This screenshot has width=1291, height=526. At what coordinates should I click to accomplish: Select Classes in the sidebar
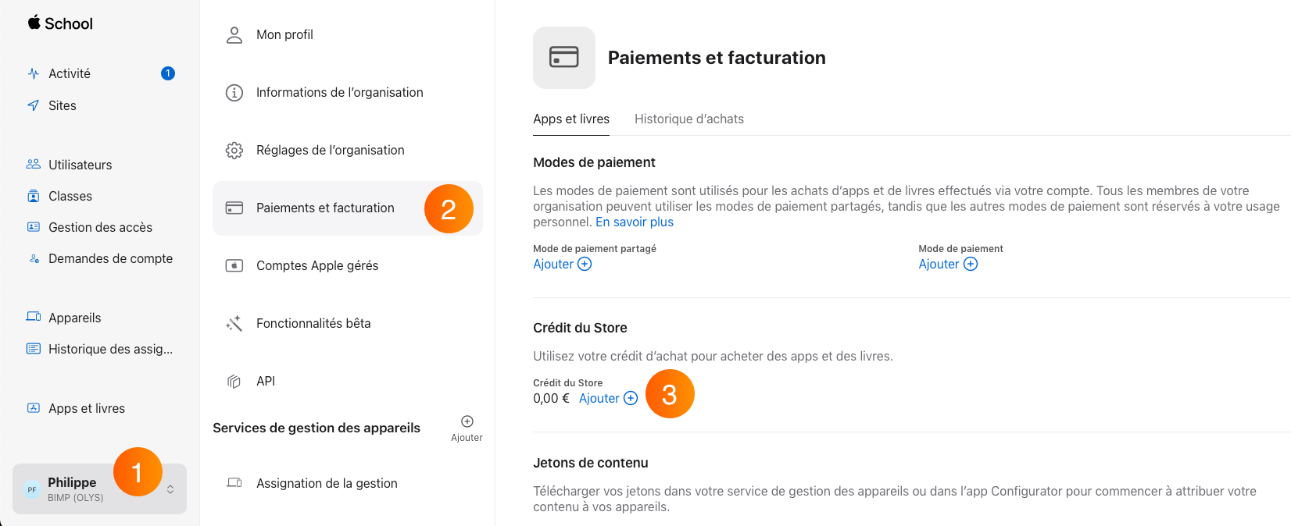coord(100,196)
